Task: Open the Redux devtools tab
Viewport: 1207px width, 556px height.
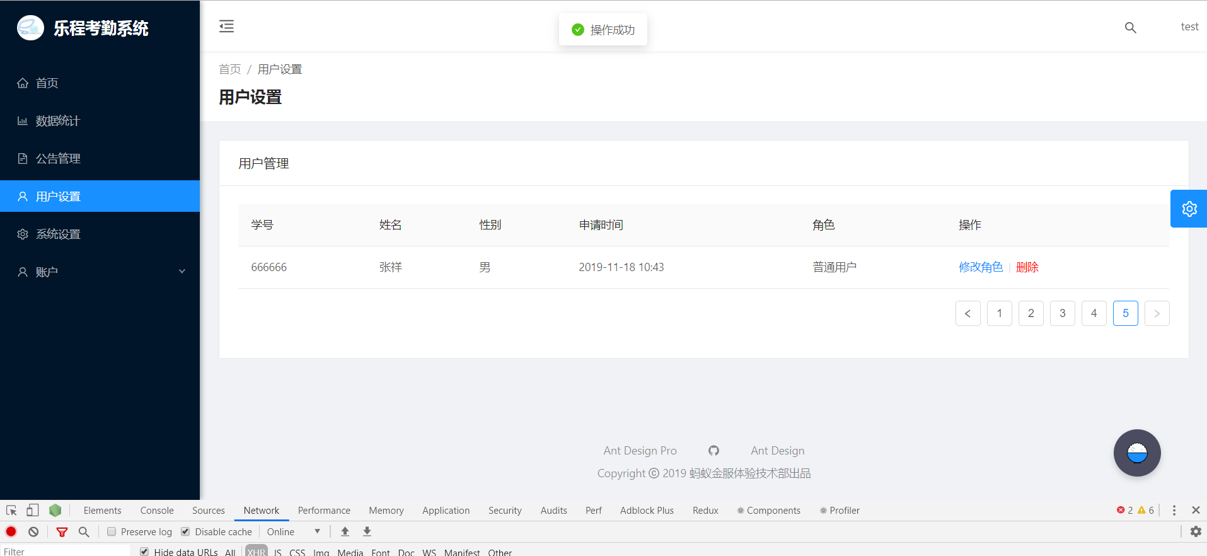Action: (705, 511)
